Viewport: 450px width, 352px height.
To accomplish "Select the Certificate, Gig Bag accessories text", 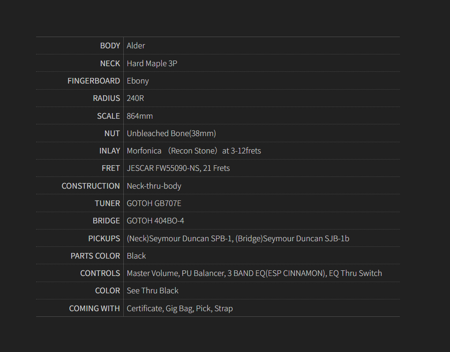I will click(x=180, y=308).
